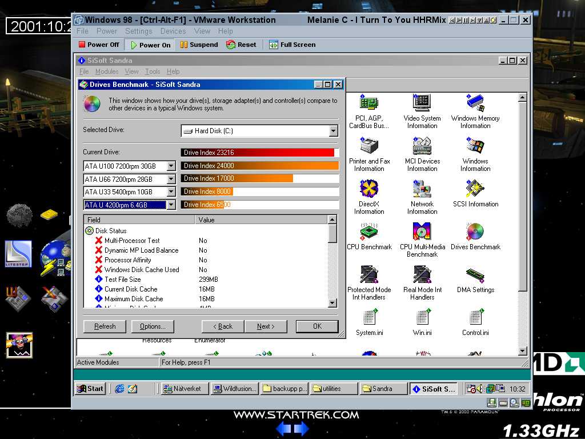Launch CPU Benchmark module
The height and width of the screenshot is (439, 585).
pyautogui.click(x=369, y=232)
